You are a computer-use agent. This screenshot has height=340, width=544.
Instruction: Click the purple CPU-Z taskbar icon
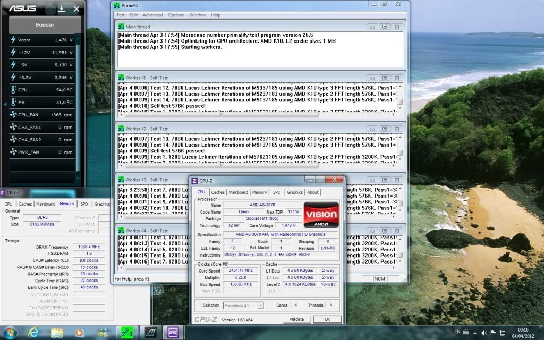(x=173, y=333)
